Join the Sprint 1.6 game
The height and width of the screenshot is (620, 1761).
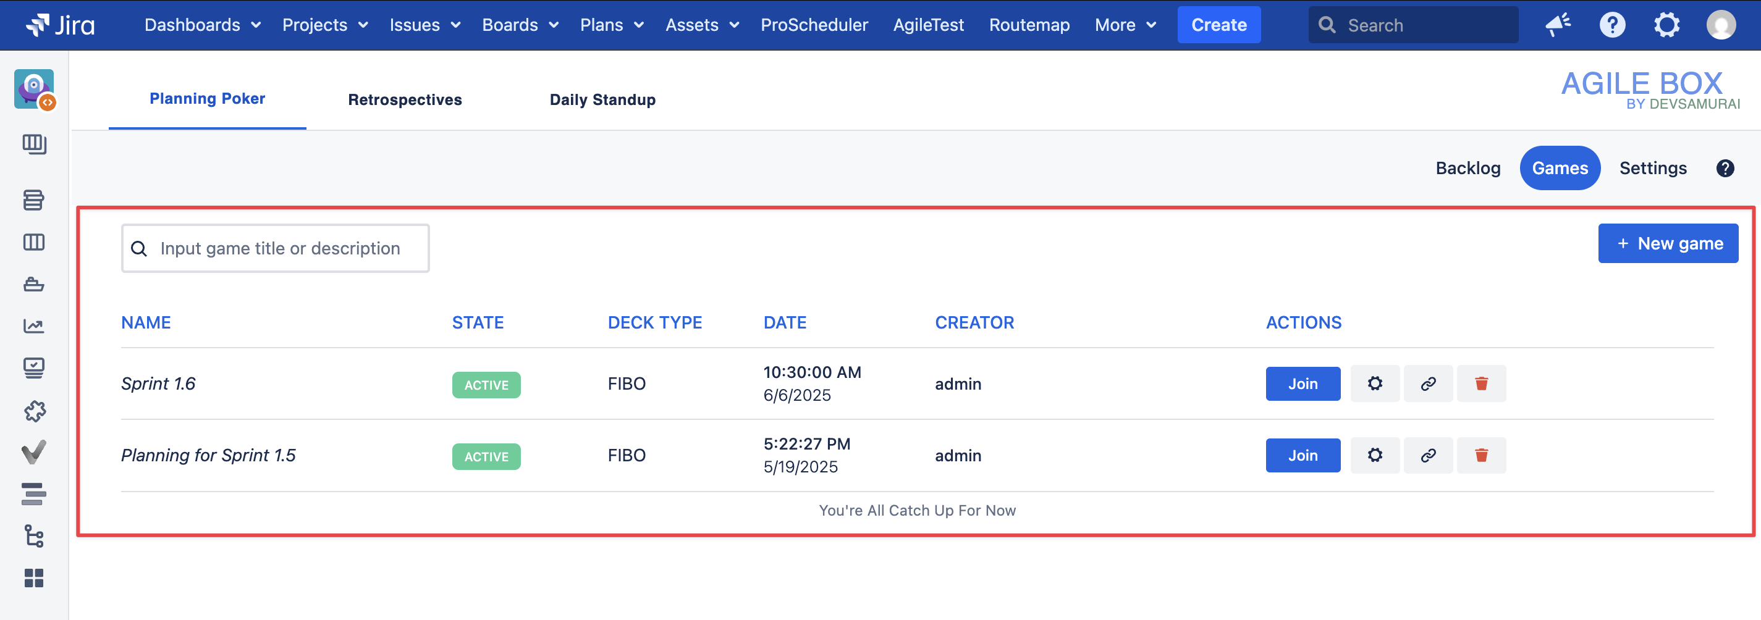(1303, 383)
